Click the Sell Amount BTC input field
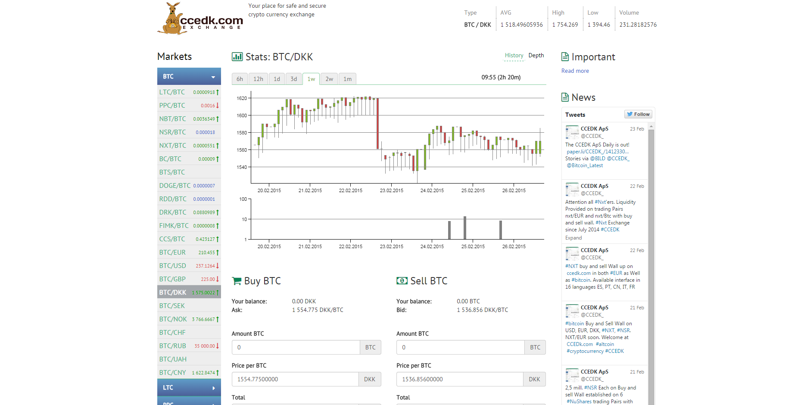Screen dimensions: 804x405 point(461,347)
